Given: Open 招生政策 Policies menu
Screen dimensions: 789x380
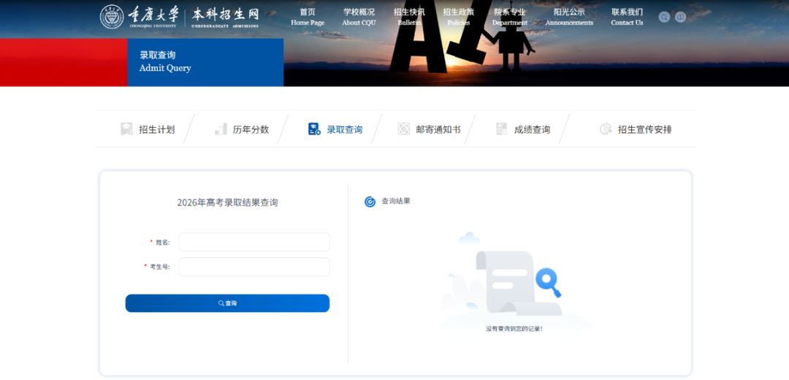Looking at the screenshot, I should (x=458, y=17).
